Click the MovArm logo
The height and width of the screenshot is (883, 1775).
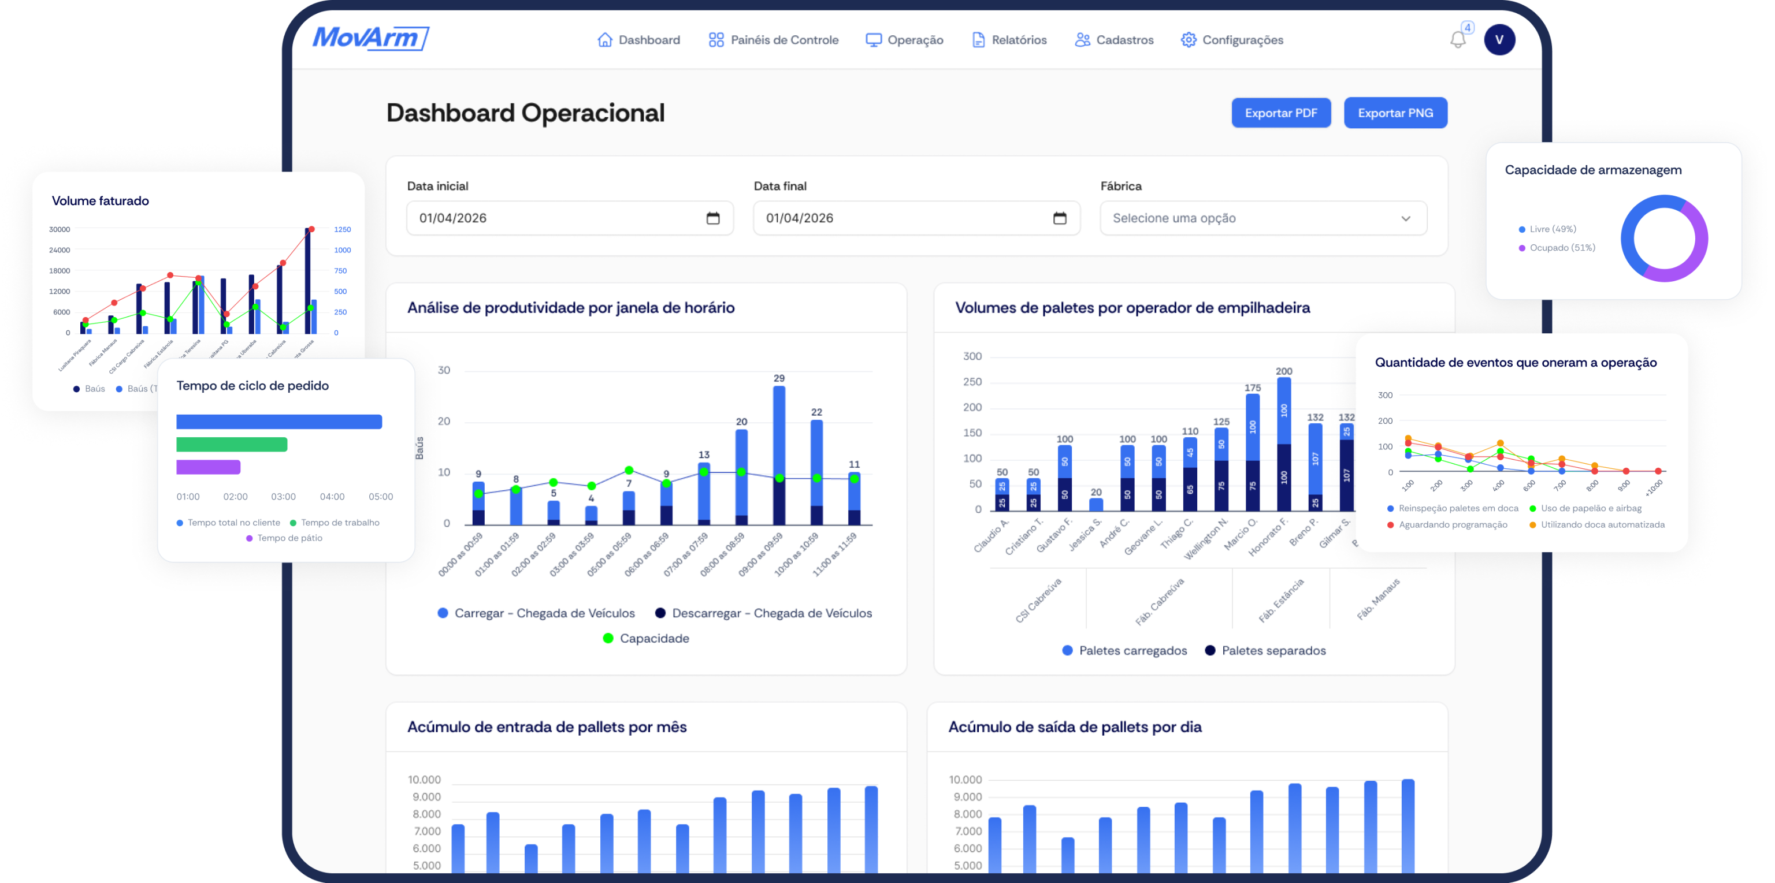[371, 39]
